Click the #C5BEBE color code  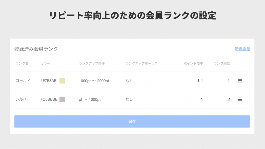[49, 99]
